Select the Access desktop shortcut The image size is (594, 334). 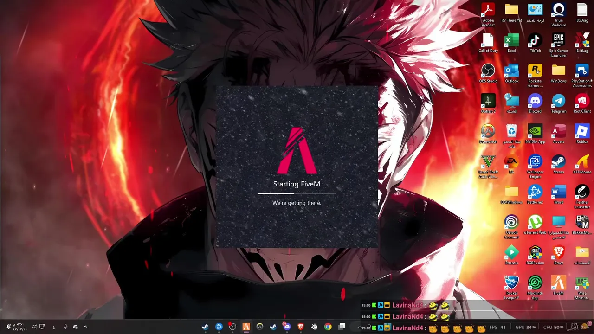559,134
